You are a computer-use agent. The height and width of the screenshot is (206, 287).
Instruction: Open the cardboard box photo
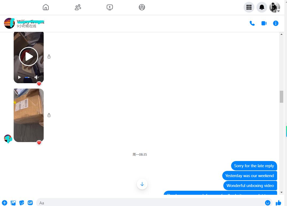tap(29, 115)
